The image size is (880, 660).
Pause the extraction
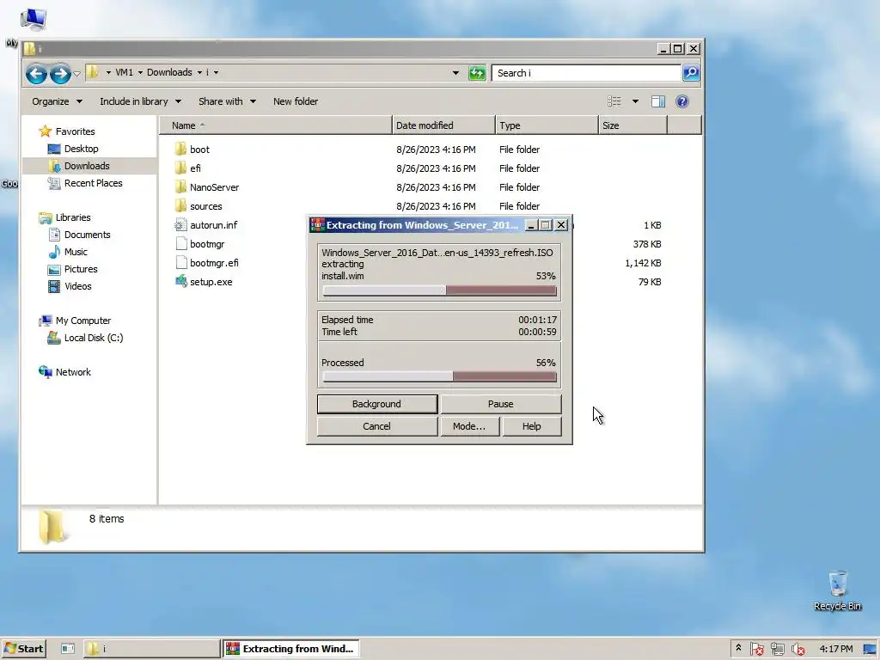click(501, 404)
